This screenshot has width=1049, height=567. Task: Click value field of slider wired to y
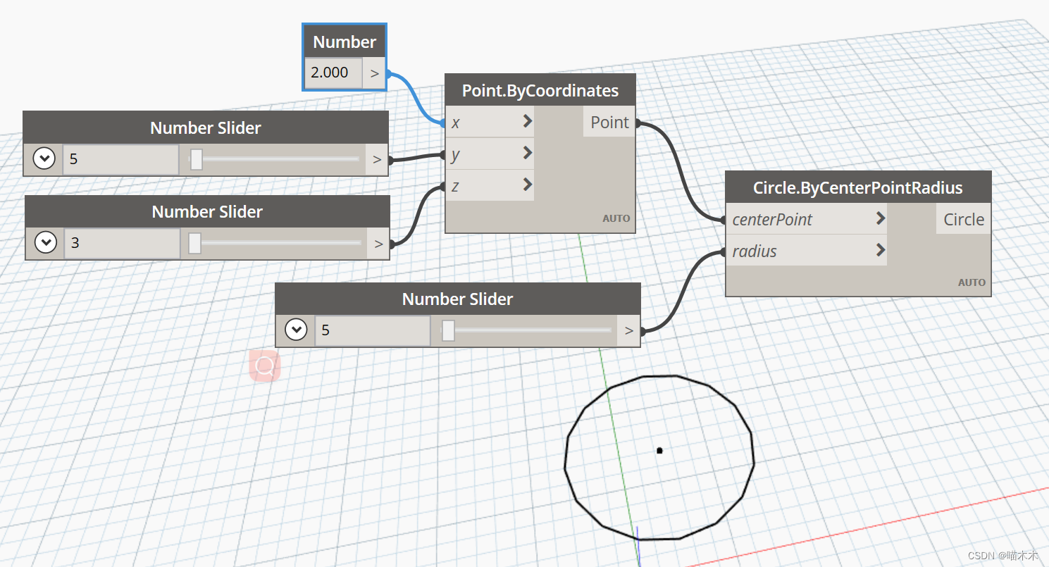pos(120,159)
